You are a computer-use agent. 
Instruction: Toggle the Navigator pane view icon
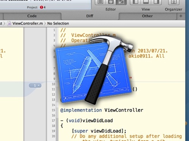[135, 2]
